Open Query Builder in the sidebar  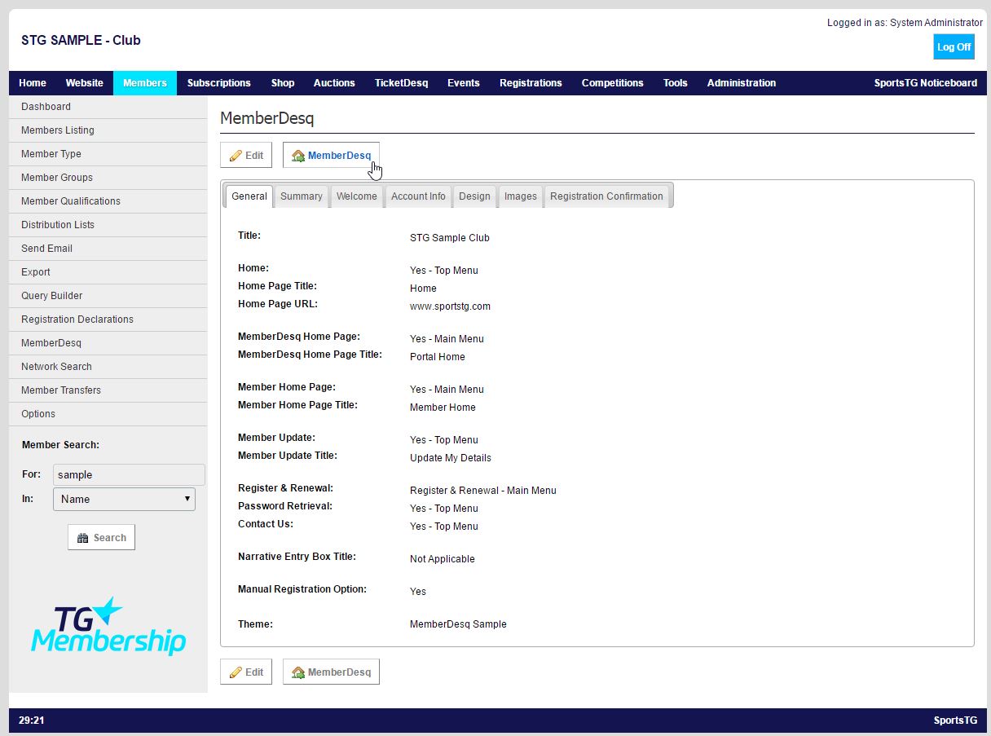[x=108, y=296]
